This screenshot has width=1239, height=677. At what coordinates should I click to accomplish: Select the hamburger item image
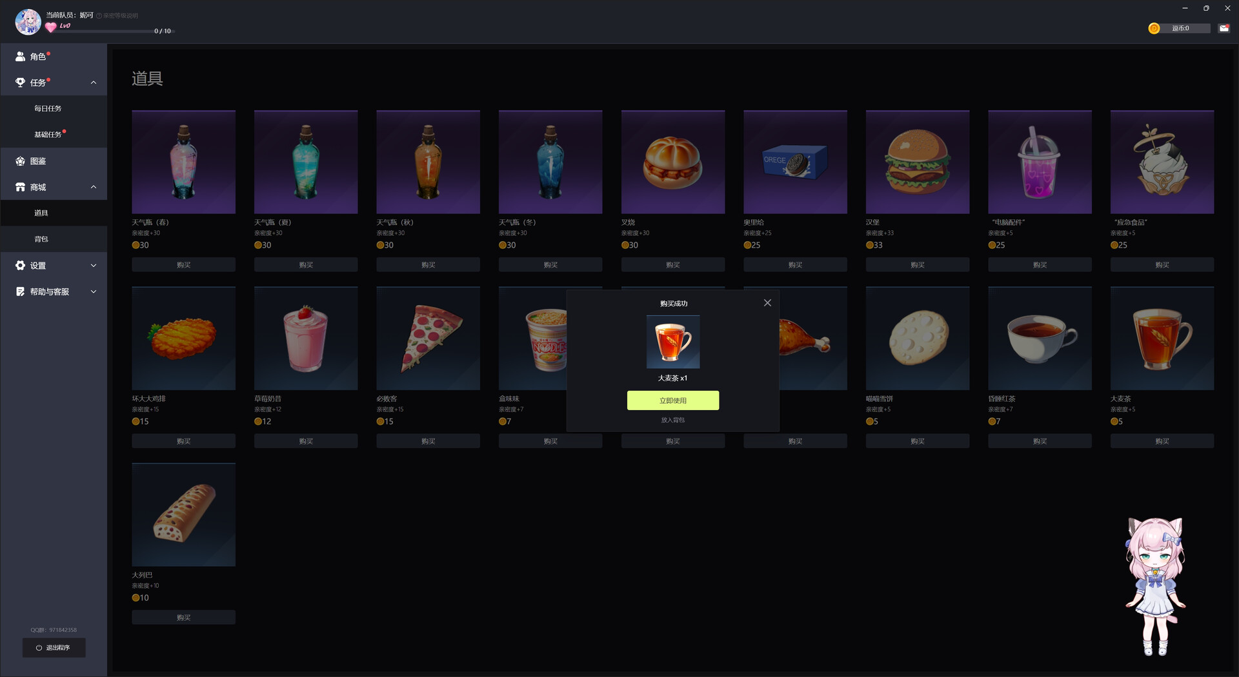point(917,162)
